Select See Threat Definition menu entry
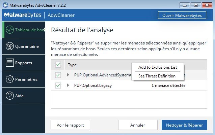215x135 pixels. coord(157,76)
